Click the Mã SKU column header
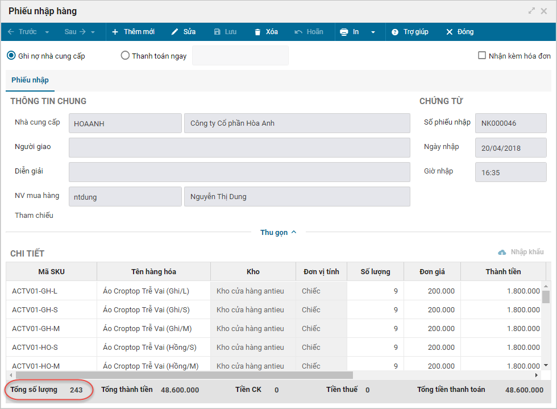 click(x=51, y=271)
